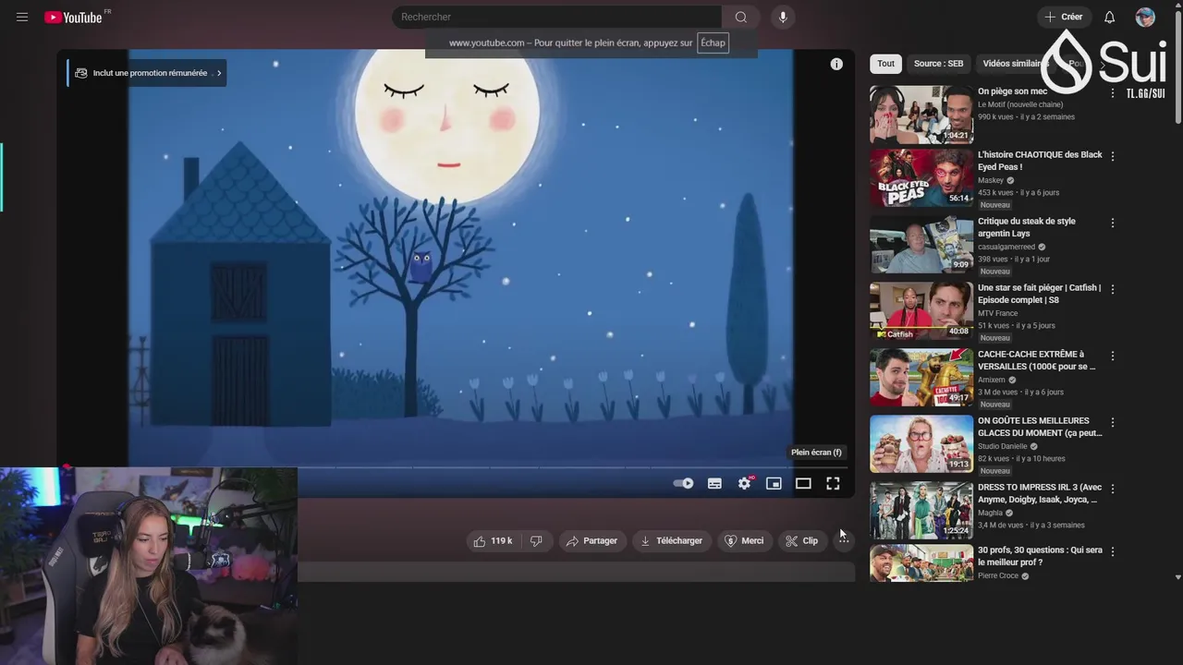Click the Télécharger button
Screen dimensions: 1183x665
point(671,541)
